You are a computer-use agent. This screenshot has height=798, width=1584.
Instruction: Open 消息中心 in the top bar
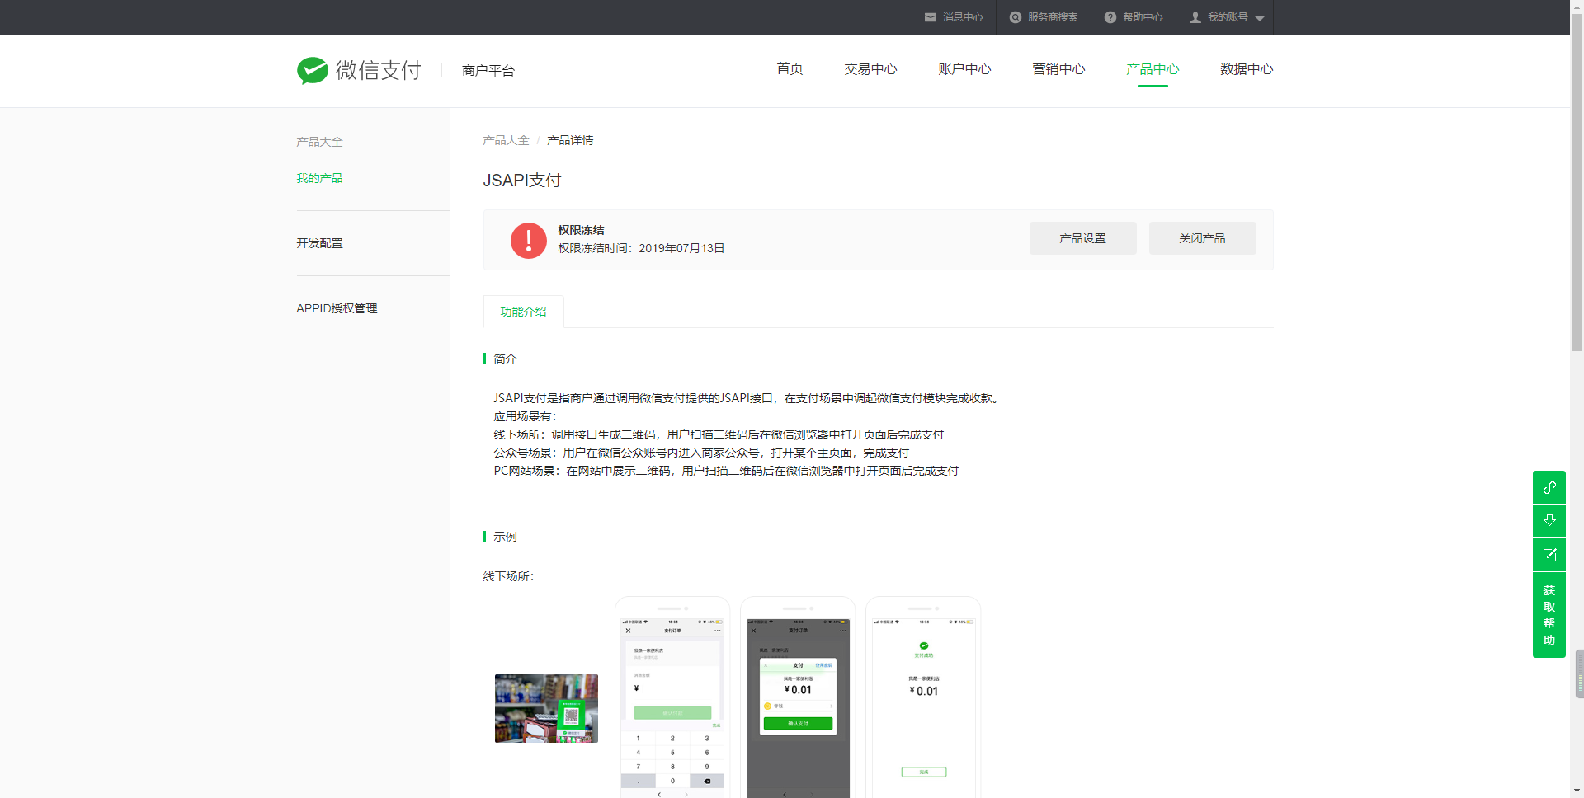963,17
